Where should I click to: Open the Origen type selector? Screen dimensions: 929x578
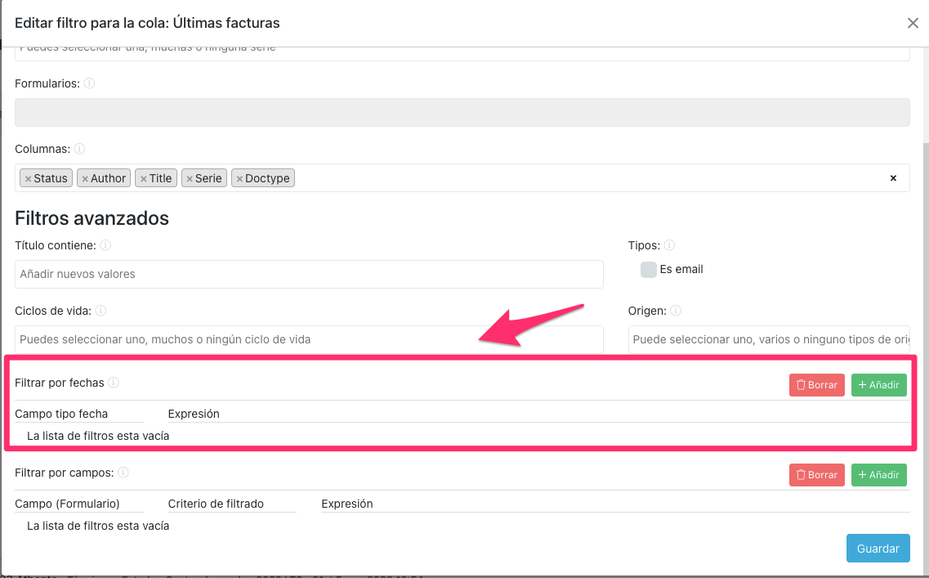click(768, 339)
